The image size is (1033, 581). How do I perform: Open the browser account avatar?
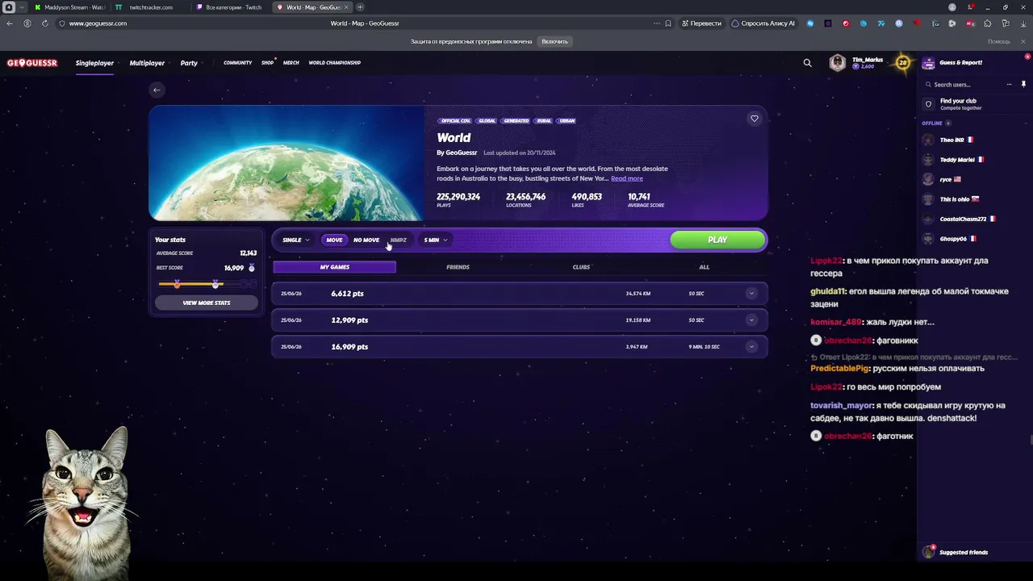[x=952, y=7]
